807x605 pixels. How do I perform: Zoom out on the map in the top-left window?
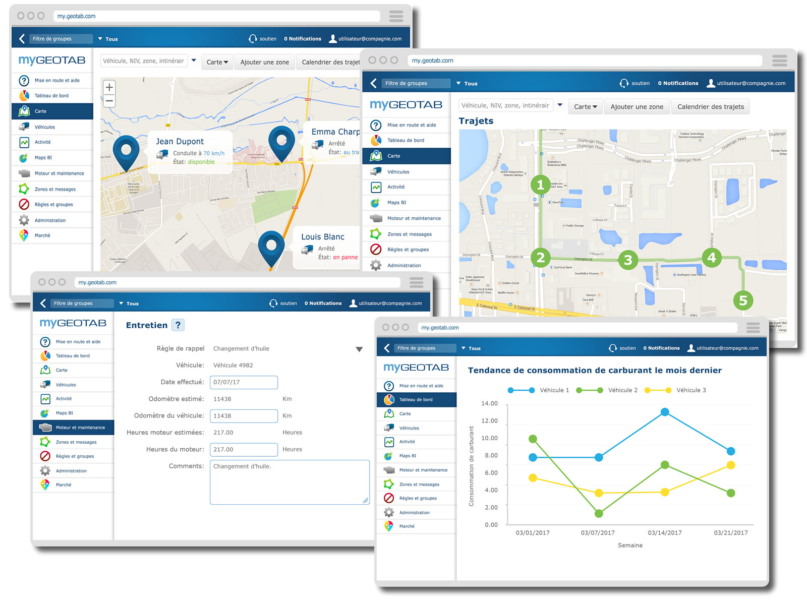109,101
